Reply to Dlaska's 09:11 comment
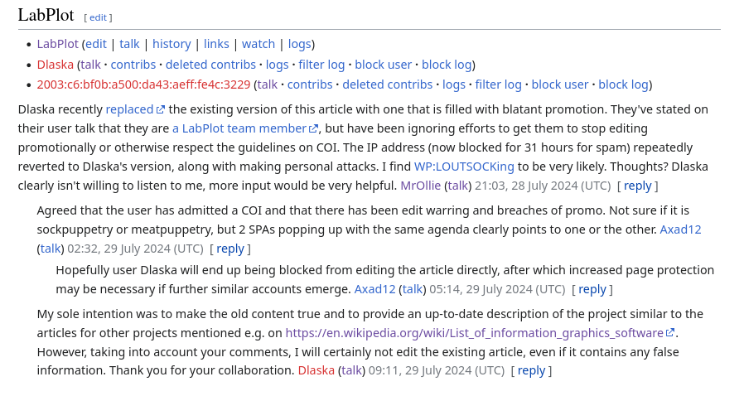744x396 pixels. coord(531,370)
